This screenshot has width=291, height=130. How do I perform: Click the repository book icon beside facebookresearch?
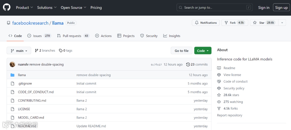coord(9,23)
